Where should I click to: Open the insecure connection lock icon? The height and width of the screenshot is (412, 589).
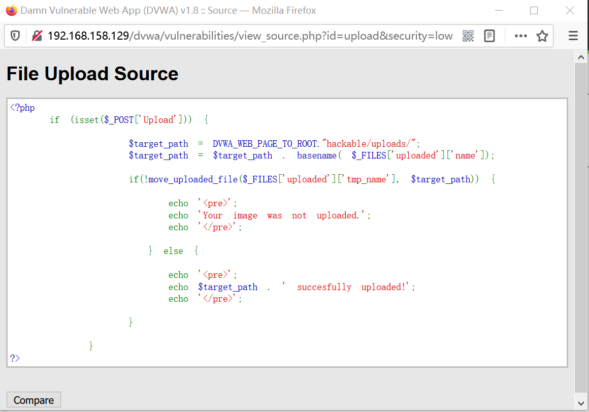coord(37,36)
